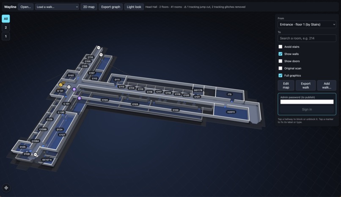Click the white stair marker beside the C128 label
The width and height of the screenshot is (341, 197).
[35, 155]
